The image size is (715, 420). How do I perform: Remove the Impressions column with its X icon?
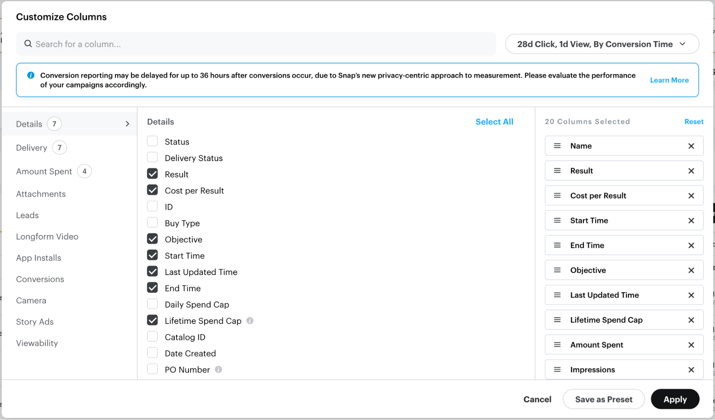tap(691, 370)
